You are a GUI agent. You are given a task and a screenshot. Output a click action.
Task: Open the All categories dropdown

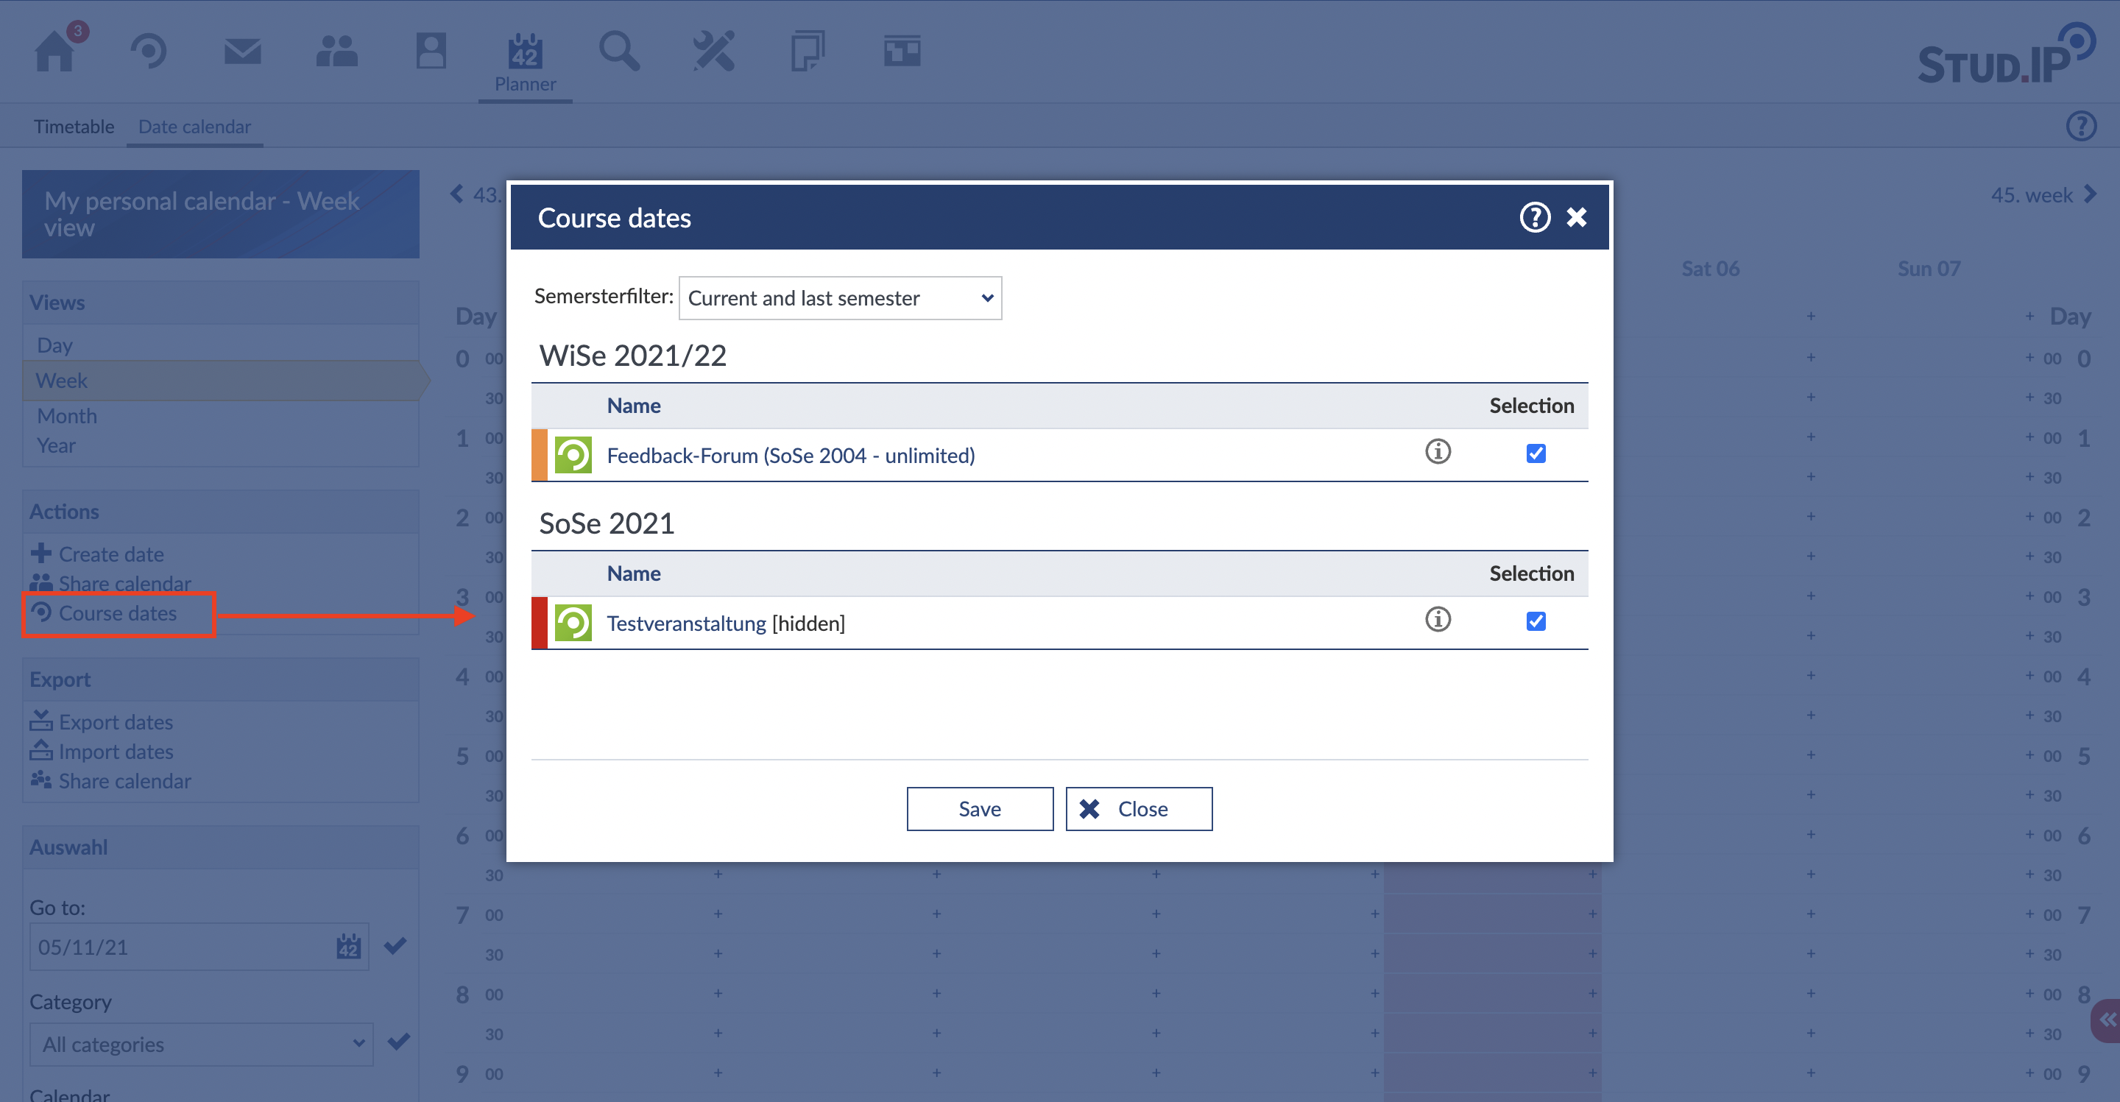tap(202, 1044)
